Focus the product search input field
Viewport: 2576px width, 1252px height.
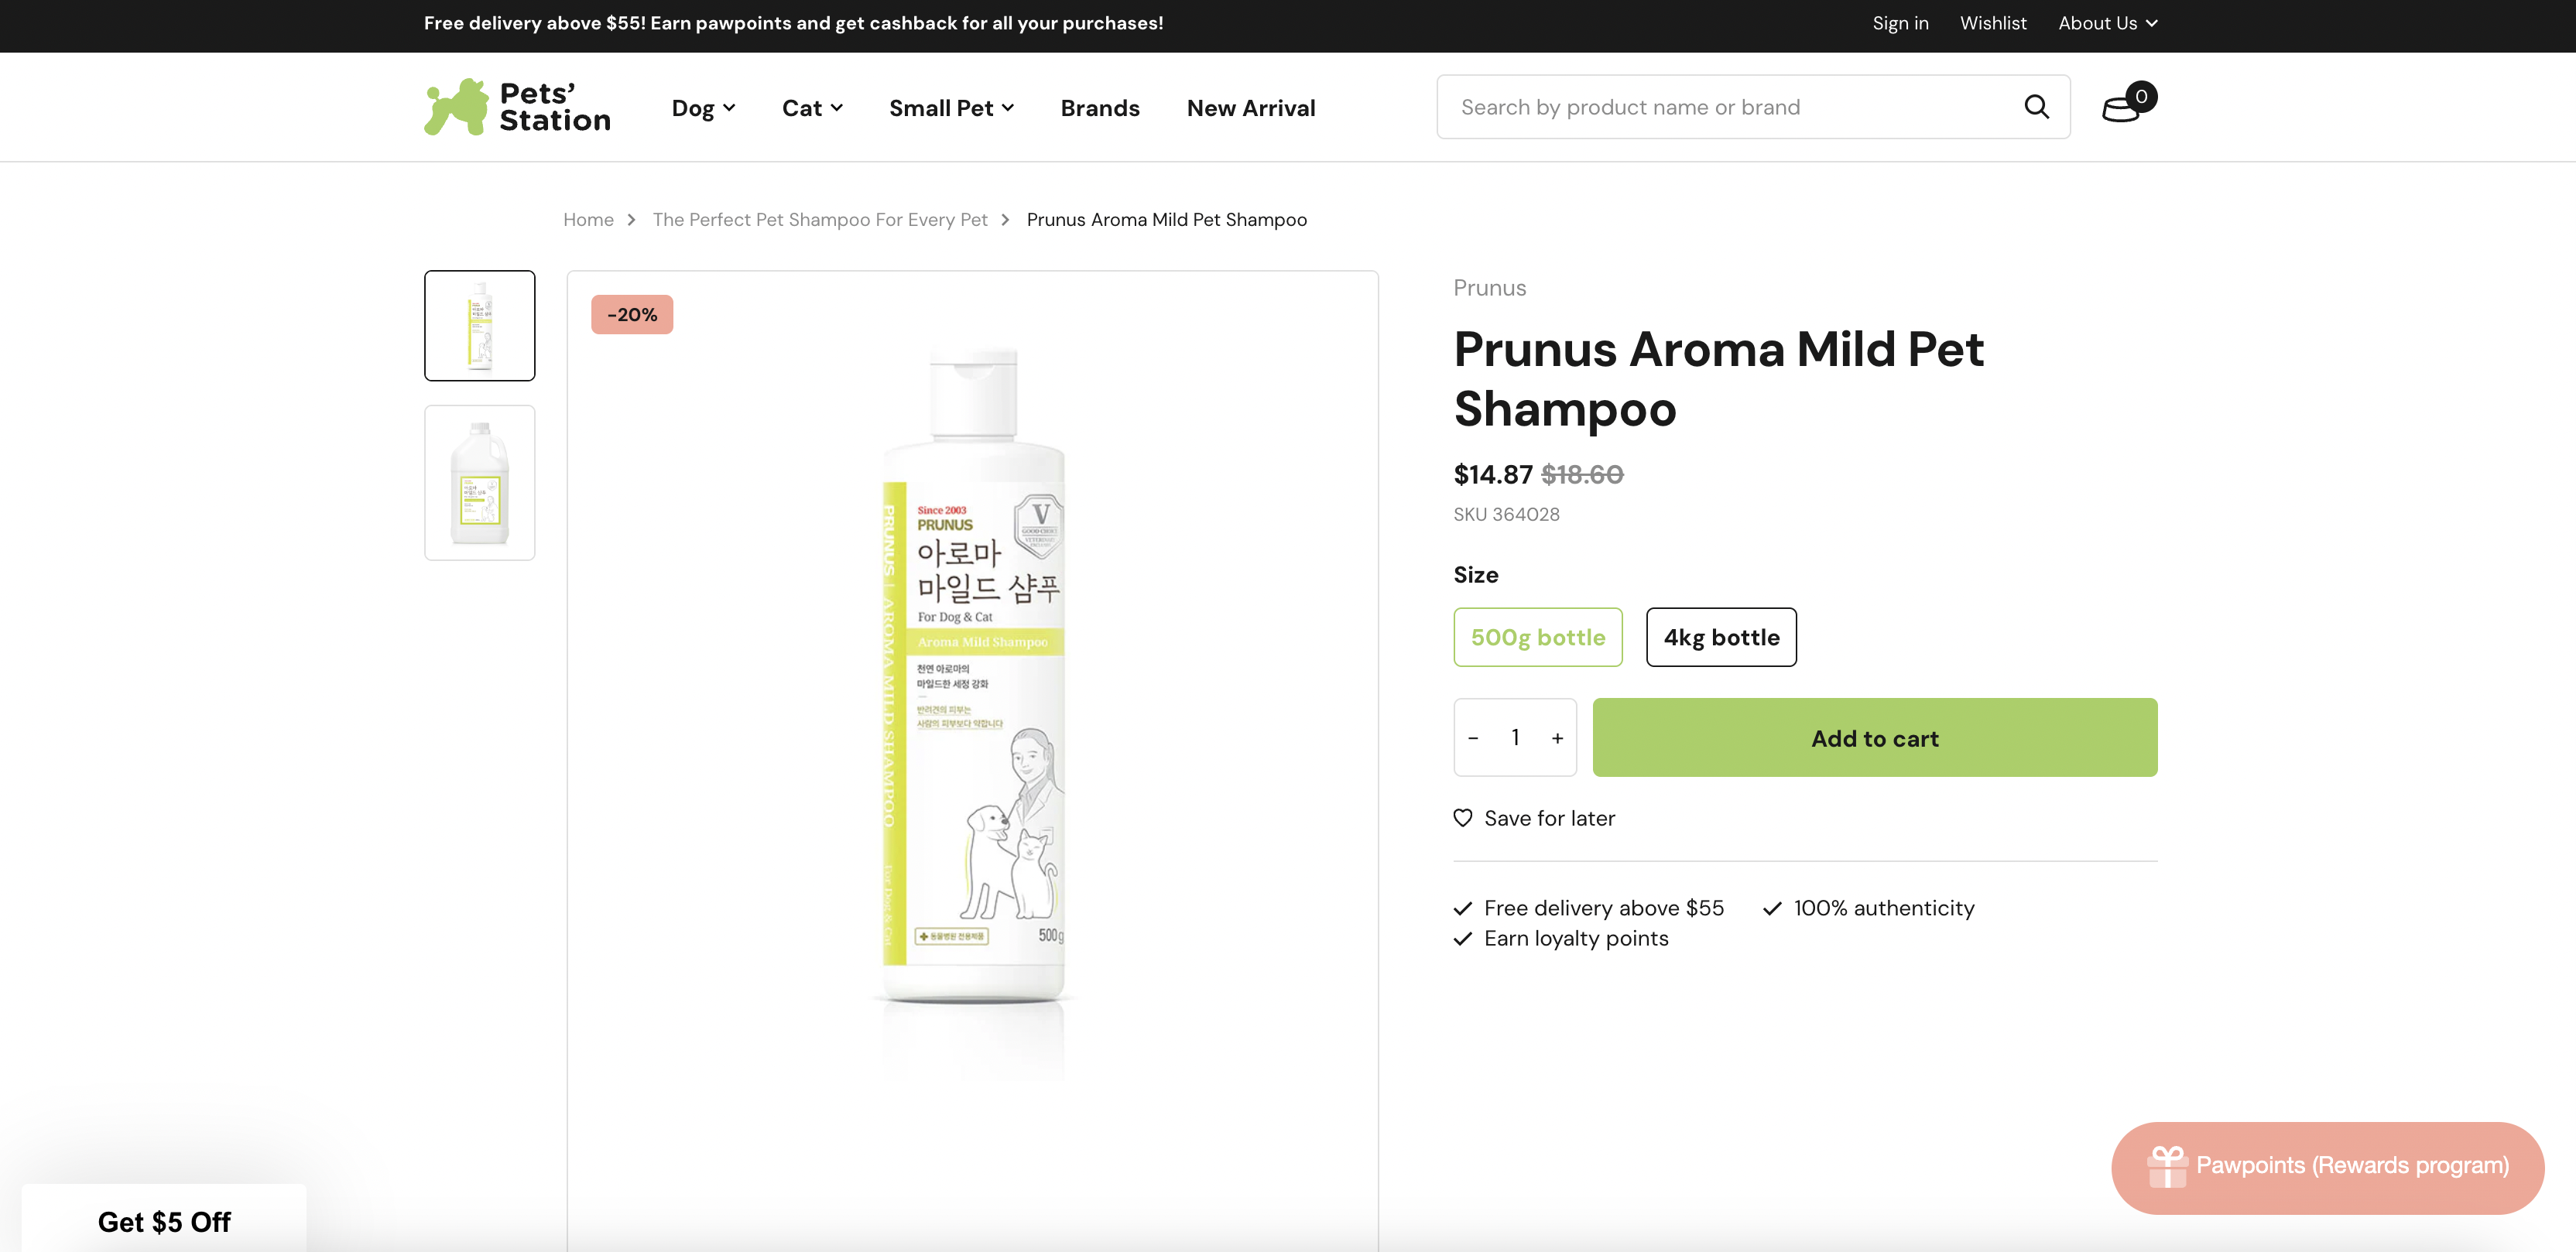1730,107
